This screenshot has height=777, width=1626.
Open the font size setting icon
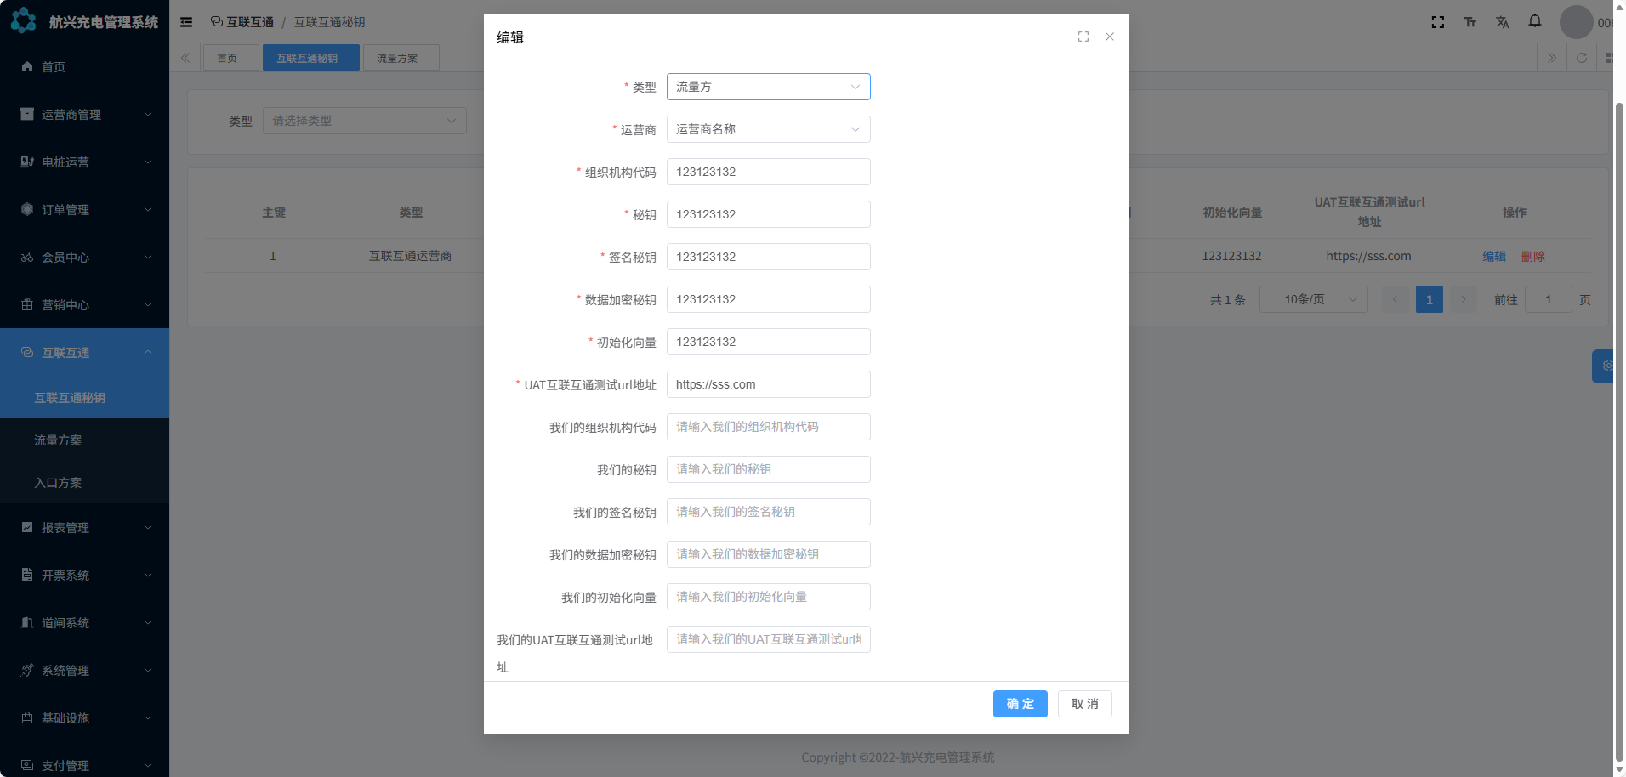(x=1470, y=22)
